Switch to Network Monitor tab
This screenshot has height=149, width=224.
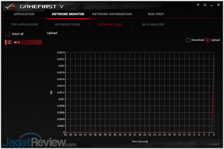[x=68, y=14]
